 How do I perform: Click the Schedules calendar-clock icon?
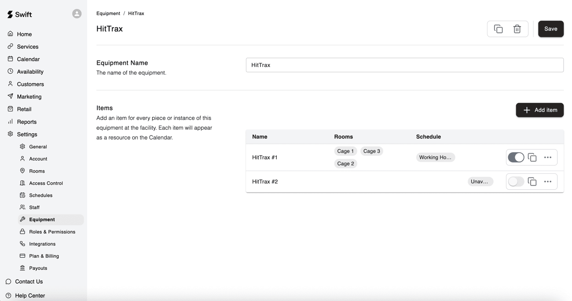point(22,195)
